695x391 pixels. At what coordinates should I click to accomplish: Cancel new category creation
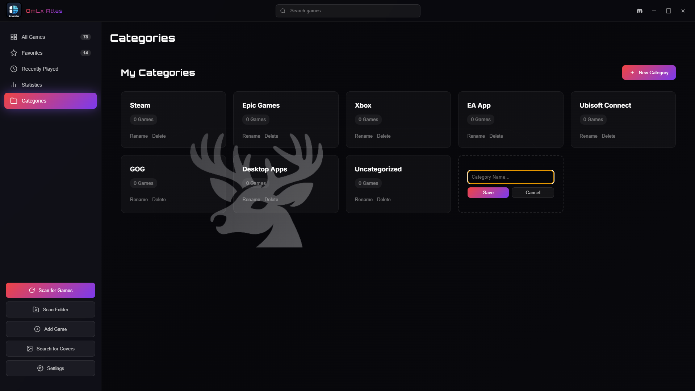point(533,192)
